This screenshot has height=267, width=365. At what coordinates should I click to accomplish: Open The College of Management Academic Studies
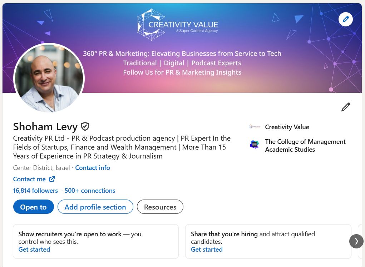click(x=305, y=146)
